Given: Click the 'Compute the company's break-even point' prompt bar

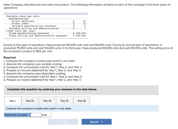Looking at the screenshot, I should pos(81,108).
